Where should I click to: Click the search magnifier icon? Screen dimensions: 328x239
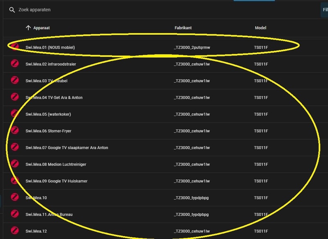pyautogui.click(x=12, y=10)
